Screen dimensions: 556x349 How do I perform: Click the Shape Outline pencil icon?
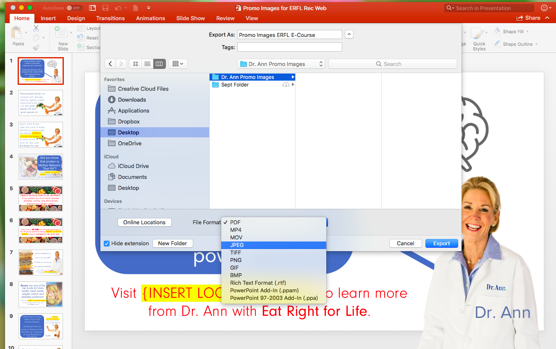497,44
